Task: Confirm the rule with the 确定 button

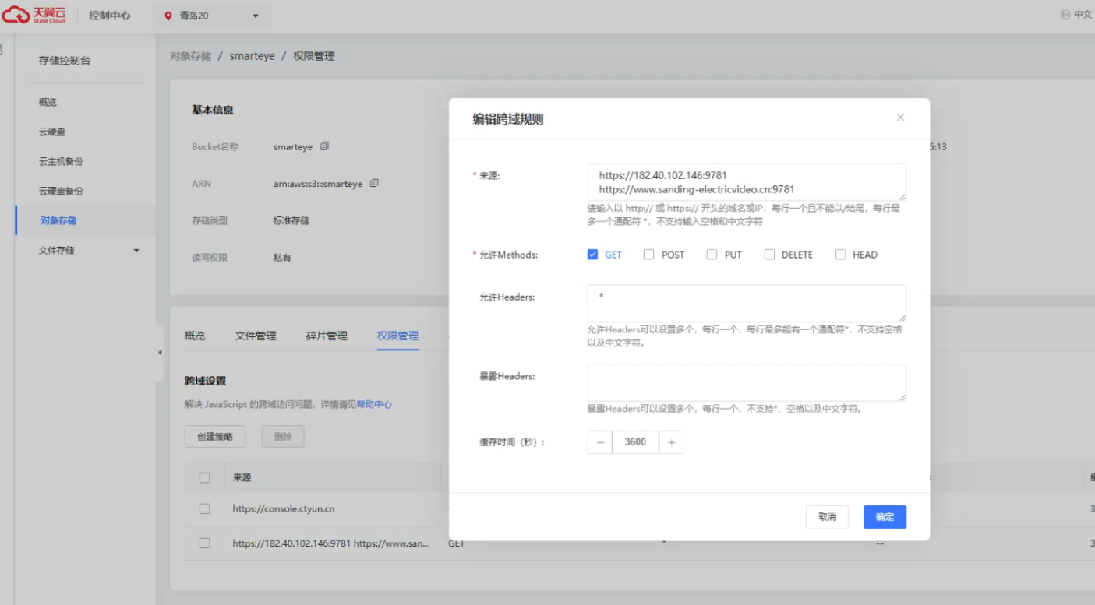Action: click(x=884, y=516)
